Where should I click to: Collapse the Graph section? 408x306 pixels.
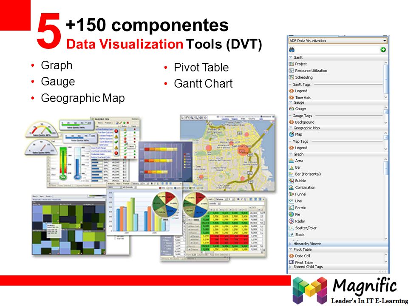[x=291, y=154]
